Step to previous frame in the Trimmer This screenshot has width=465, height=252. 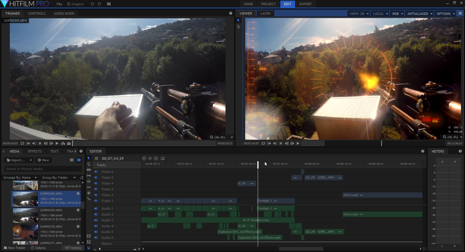pyautogui.click(x=46, y=144)
